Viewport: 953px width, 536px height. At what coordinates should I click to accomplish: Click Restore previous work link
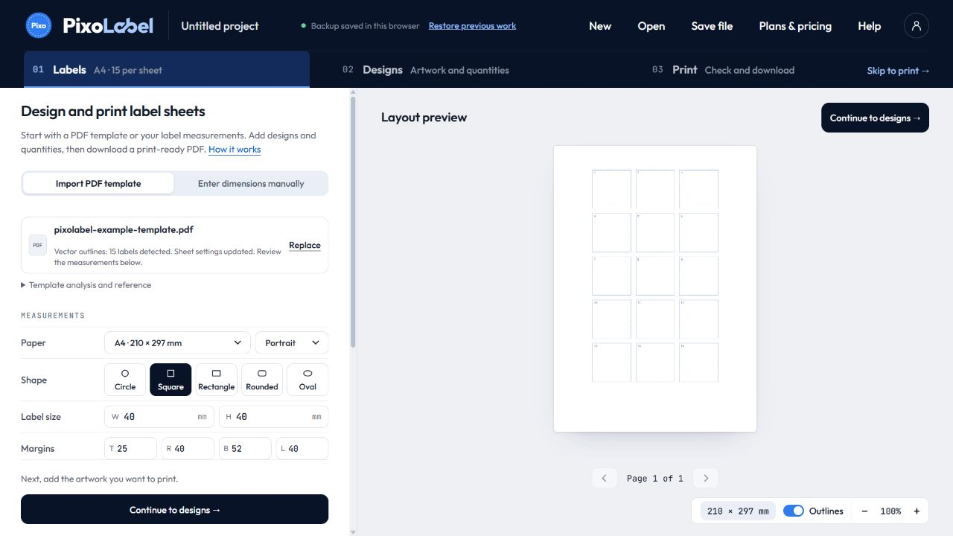click(x=472, y=26)
